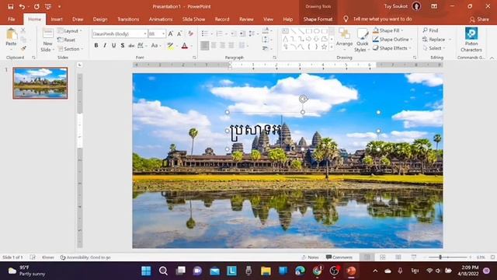497x280 pixels.
Task: Open PowerPoint from the Windows taskbar
Action: 351,271
